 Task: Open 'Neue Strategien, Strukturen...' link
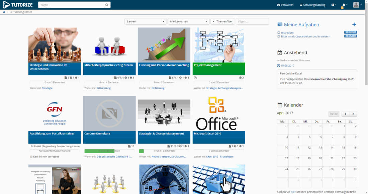(x=169, y=157)
